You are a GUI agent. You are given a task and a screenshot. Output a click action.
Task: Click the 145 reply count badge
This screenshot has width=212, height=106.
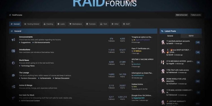(198, 42)
